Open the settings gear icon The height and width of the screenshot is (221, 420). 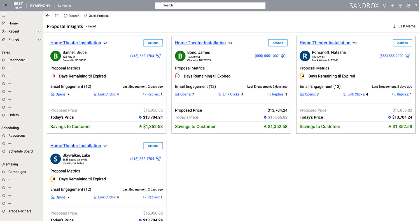[x=408, y=6]
